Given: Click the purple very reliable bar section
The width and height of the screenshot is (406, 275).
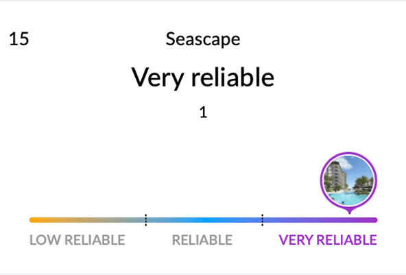Looking at the screenshot, I should point(320,220).
